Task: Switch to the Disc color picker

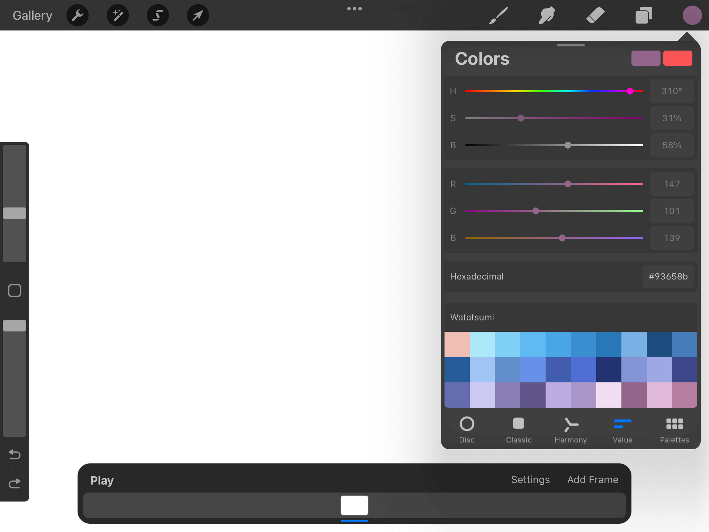Action: click(467, 428)
